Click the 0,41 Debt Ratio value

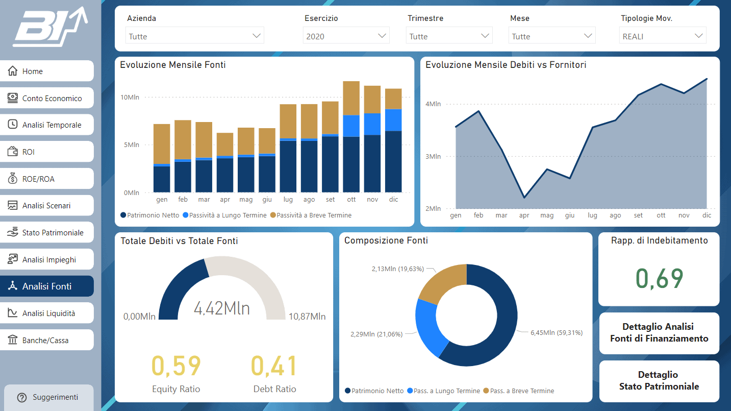click(274, 366)
